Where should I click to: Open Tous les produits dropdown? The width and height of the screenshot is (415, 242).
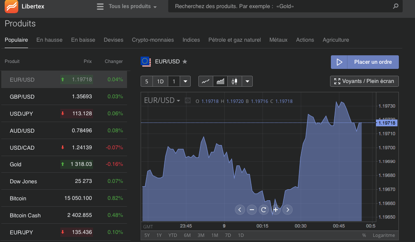pos(133,6)
